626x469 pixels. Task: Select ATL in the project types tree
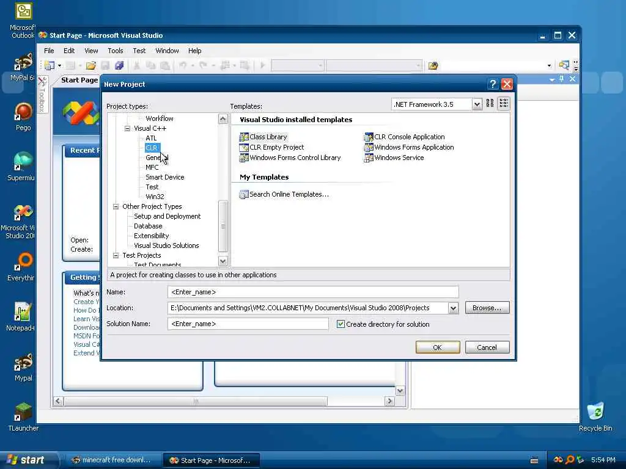(x=151, y=138)
